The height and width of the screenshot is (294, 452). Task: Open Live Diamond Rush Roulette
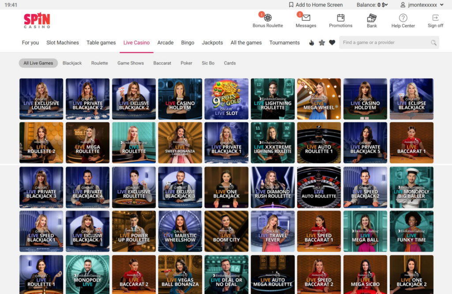(x=273, y=187)
